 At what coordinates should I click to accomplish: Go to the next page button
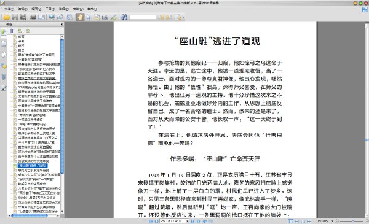tap(192, 221)
